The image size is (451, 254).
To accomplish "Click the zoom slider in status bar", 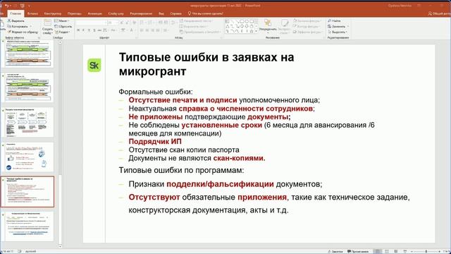I will [426, 251].
